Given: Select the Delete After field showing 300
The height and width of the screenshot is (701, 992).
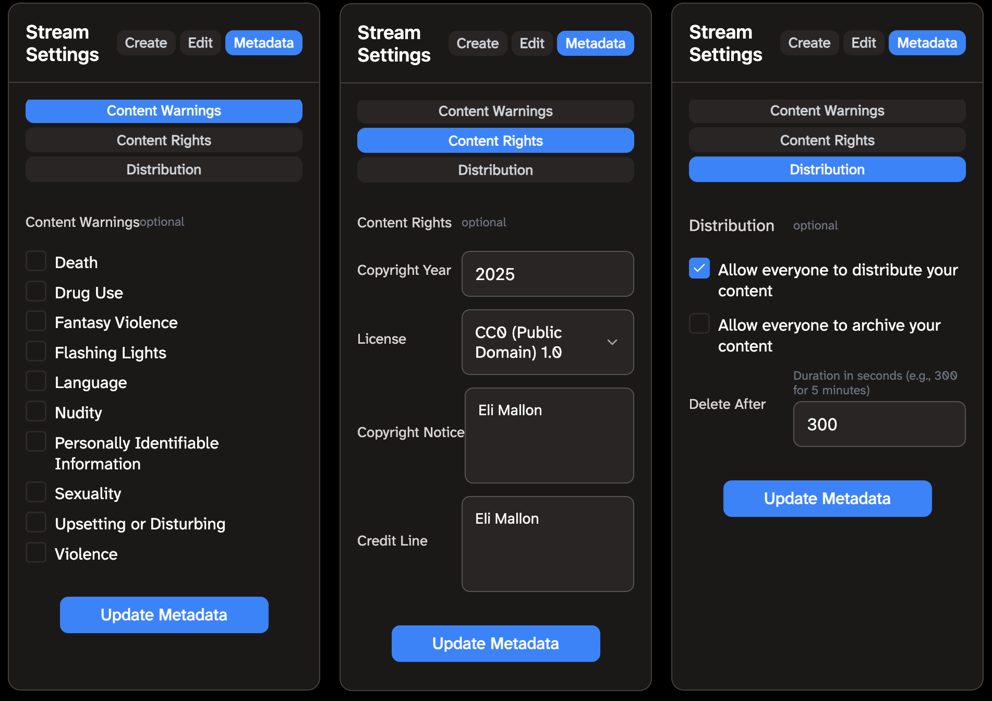Looking at the screenshot, I should click(879, 424).
